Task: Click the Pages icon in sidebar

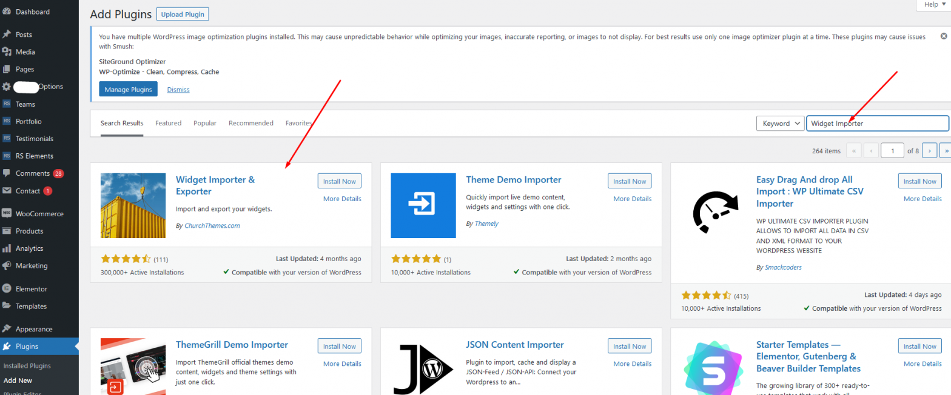Action: pos(7,69)
